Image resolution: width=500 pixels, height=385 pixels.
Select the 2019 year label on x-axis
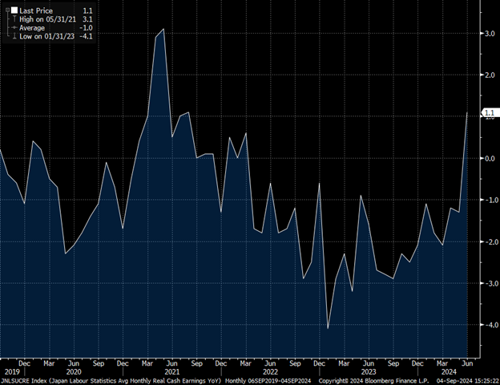click(x=11, y=372)
